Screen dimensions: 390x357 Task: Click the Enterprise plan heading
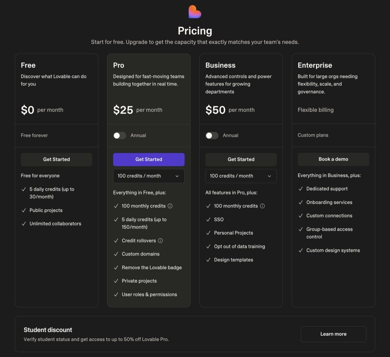click(315, 65)
